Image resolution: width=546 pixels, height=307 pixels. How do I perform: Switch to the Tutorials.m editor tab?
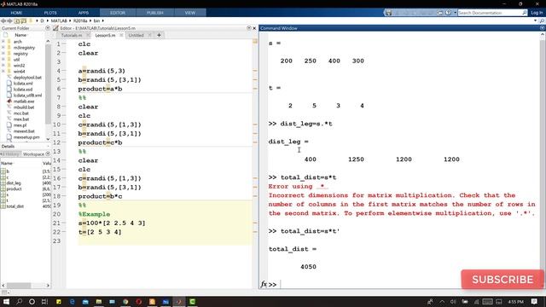coord(72,35)
